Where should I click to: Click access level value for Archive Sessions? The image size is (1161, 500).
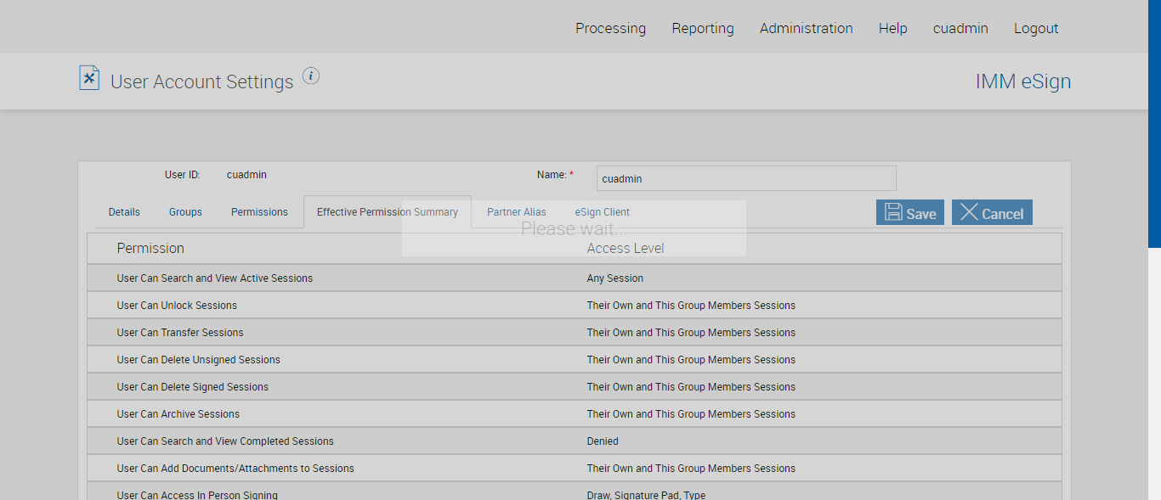[x=691, y=414]
